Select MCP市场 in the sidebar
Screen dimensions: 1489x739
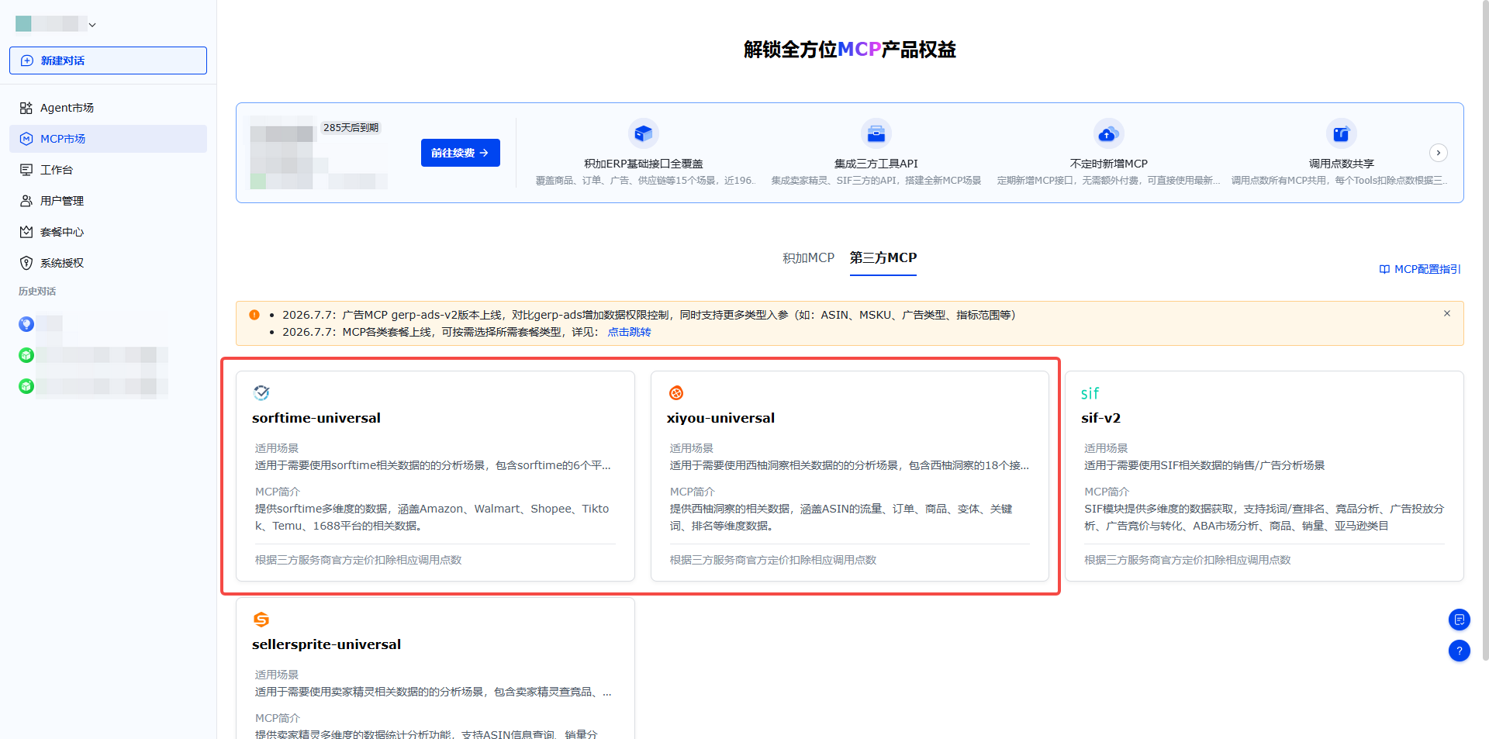108,139
